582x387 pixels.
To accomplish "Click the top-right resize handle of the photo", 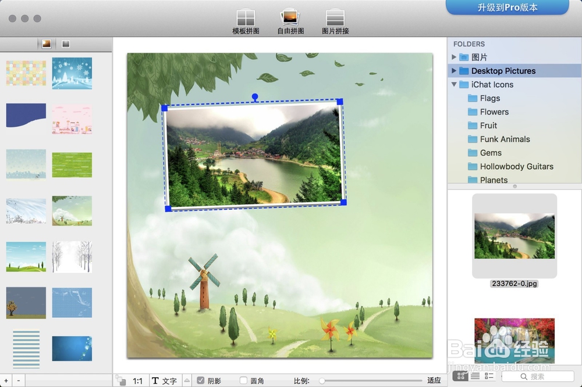I will tap(340, 102).
